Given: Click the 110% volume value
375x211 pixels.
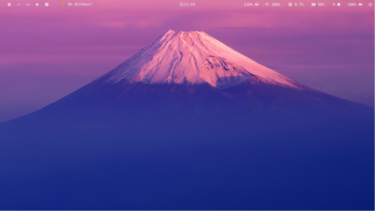Looking at the screenshot, I should pos(248,4).
